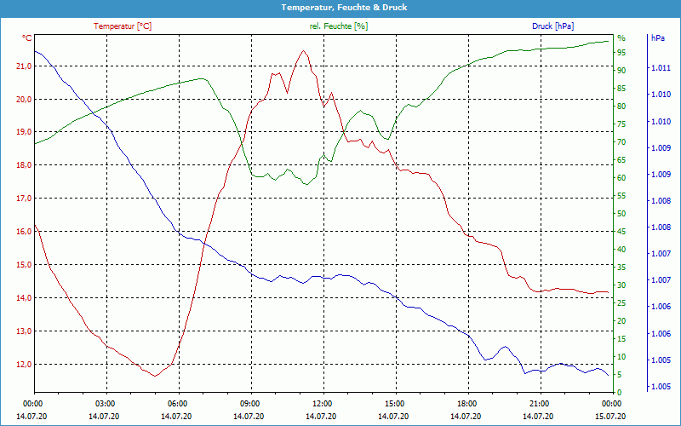Click the chart title Temperatur, Feuchte & Druck
681x426 pixels.
click(x=344, y=8)
